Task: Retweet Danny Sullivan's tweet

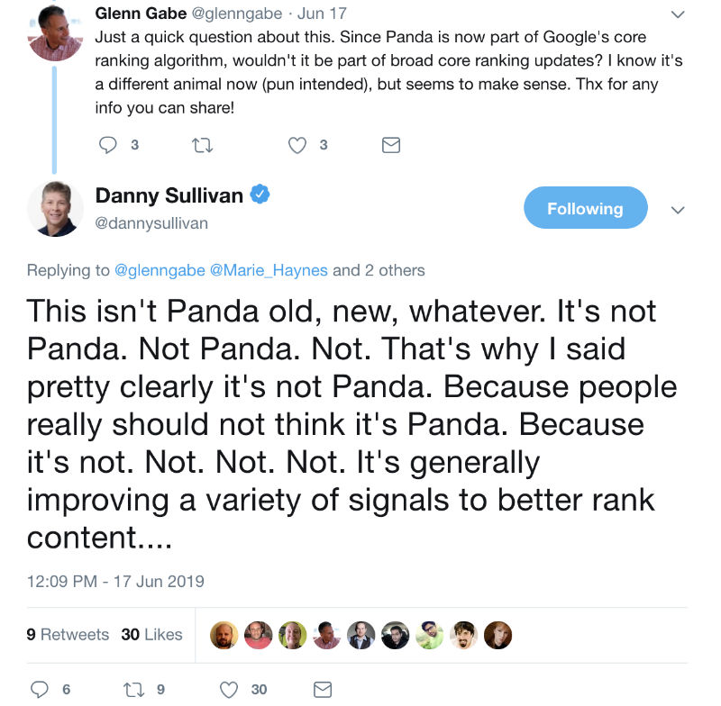Action: tap(135, 689)
